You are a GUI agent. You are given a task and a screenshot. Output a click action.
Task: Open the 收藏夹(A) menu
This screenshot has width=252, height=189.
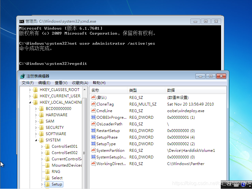click(x=80, y=83)
